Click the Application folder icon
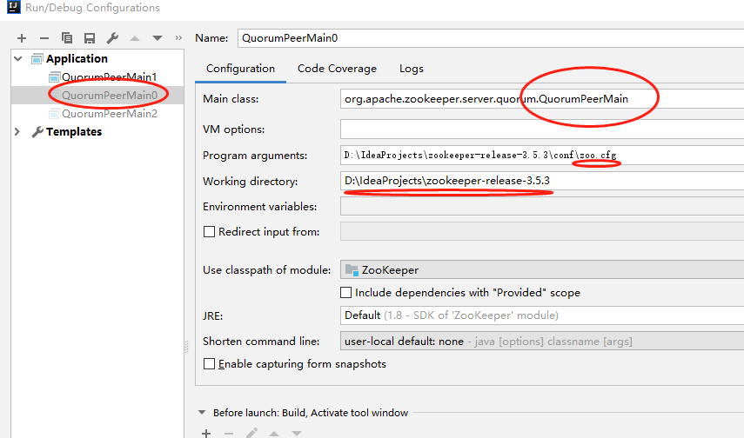Screen dimensions: 744x438 coord(37,59)
